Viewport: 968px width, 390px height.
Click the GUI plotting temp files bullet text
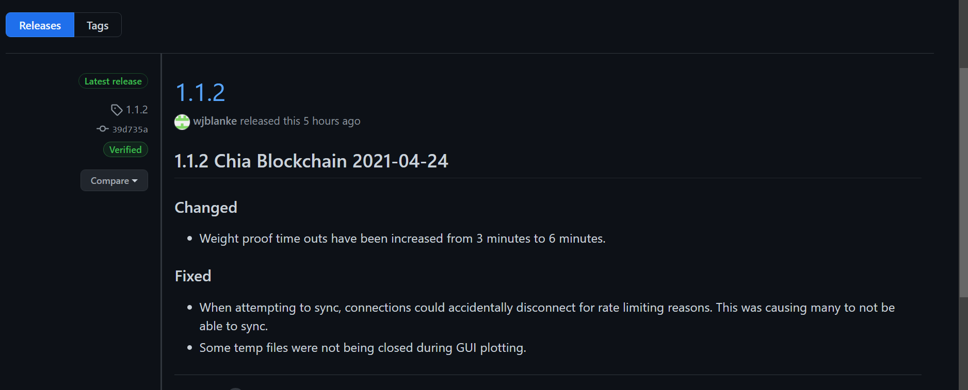(x=363, y=348)
